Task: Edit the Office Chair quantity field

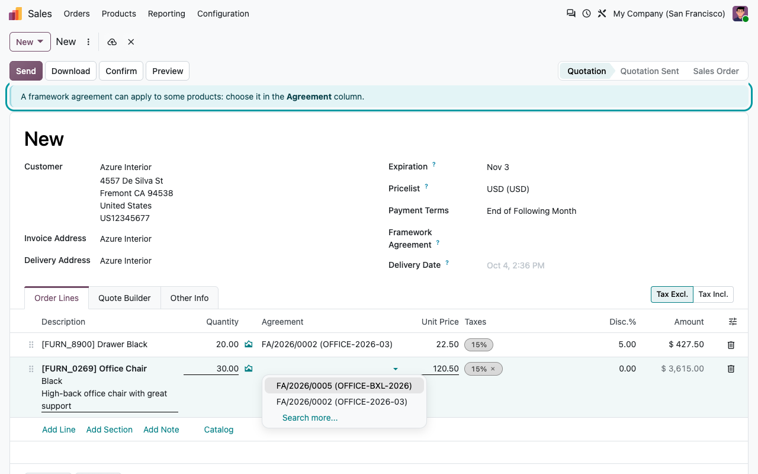Action: [x=211, y=369]
